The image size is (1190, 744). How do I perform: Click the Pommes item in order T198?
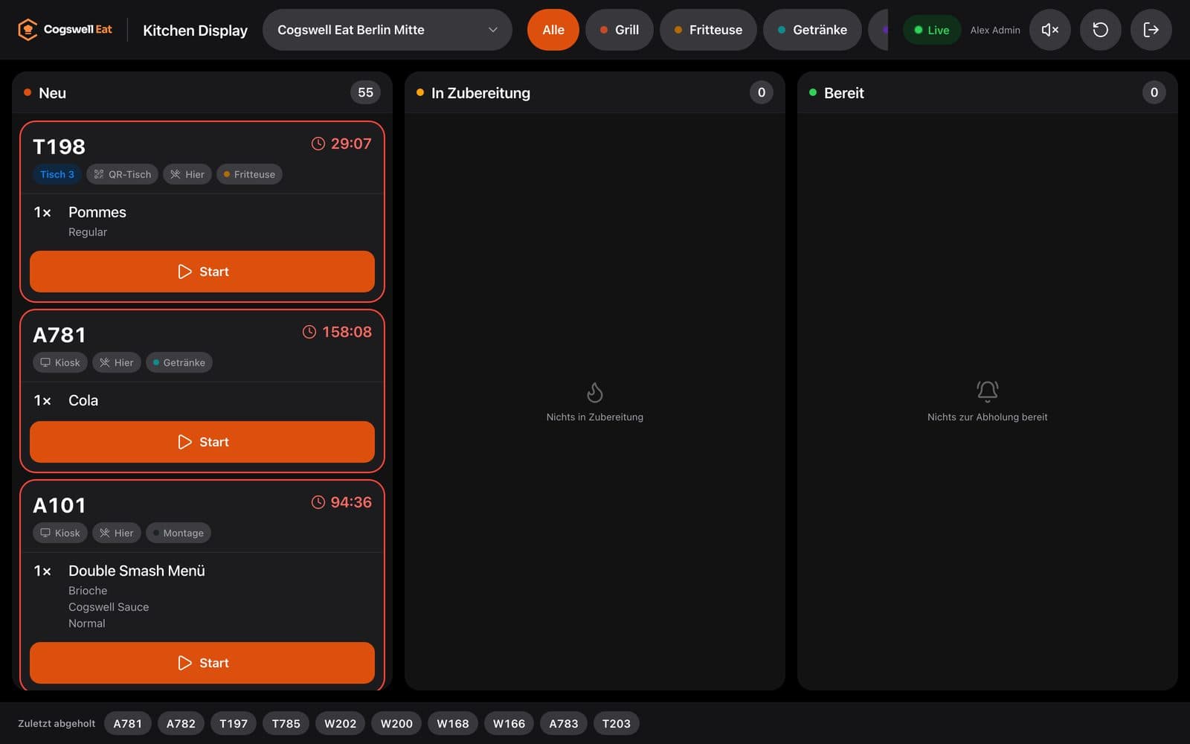click(x=97, y=212)
